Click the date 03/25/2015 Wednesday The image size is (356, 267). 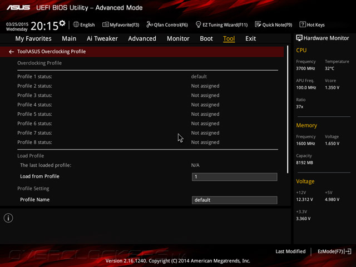(17, 27)
